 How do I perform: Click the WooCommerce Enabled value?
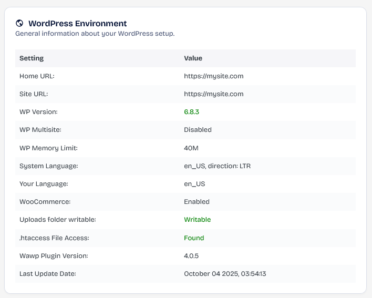(197, 202)
